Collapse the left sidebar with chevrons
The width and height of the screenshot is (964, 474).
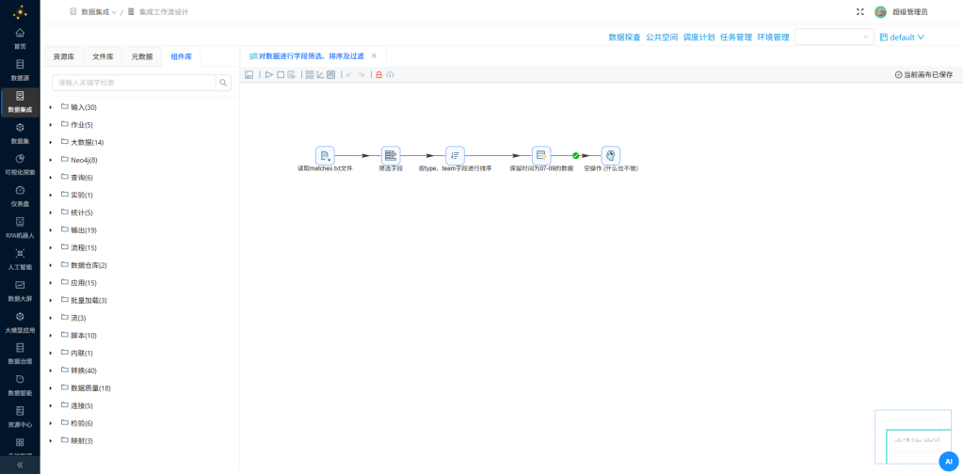coord(20,465)
